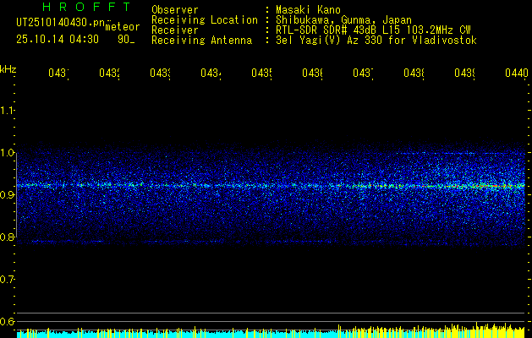
Task: Select the location Shibukawa, Gunma, Japan
Action: tap(343, 20)
